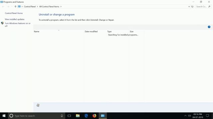Click the Searching for installed programs text
The width and height of the screenshot is (213, 119).
[x=123, y=35]
